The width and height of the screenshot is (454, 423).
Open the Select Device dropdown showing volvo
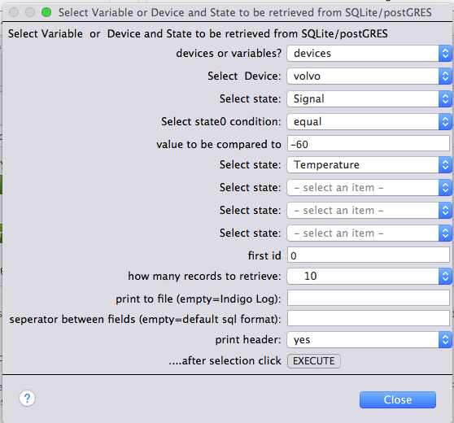pos(369,76)
